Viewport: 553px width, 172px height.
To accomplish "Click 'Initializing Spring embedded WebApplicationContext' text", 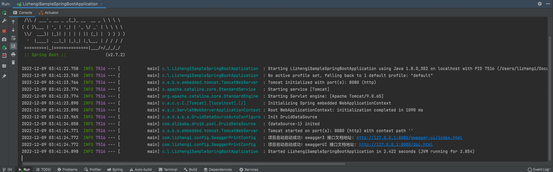I will point(329,103).
